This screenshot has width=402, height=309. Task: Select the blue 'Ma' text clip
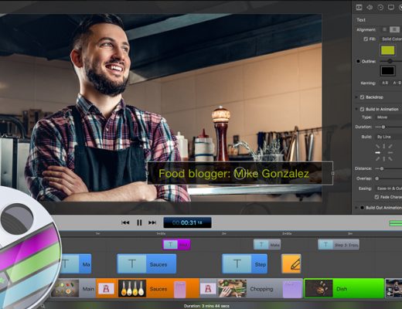(x=76, y=263)
